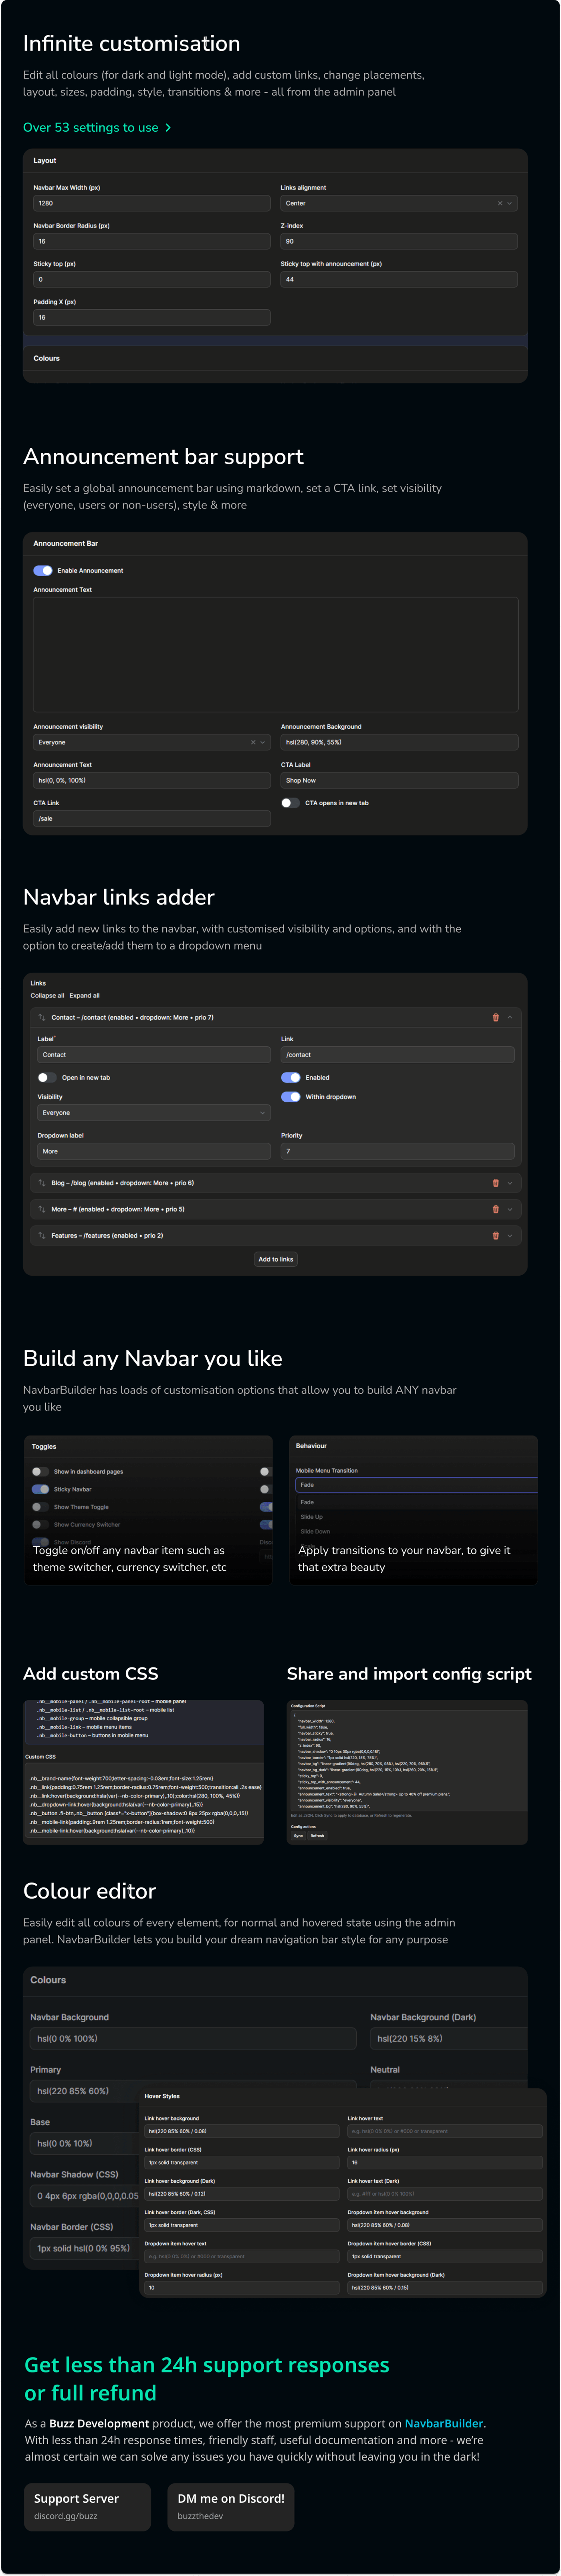The width and height of the screenshot is (561, 2576).
Task: Toggle Enable Announcement switch
Action: tap(43, 571)
